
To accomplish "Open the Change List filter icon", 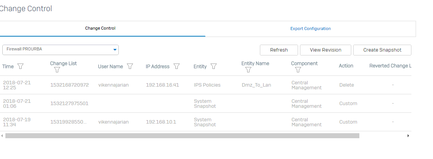I will tap(57, 70).
